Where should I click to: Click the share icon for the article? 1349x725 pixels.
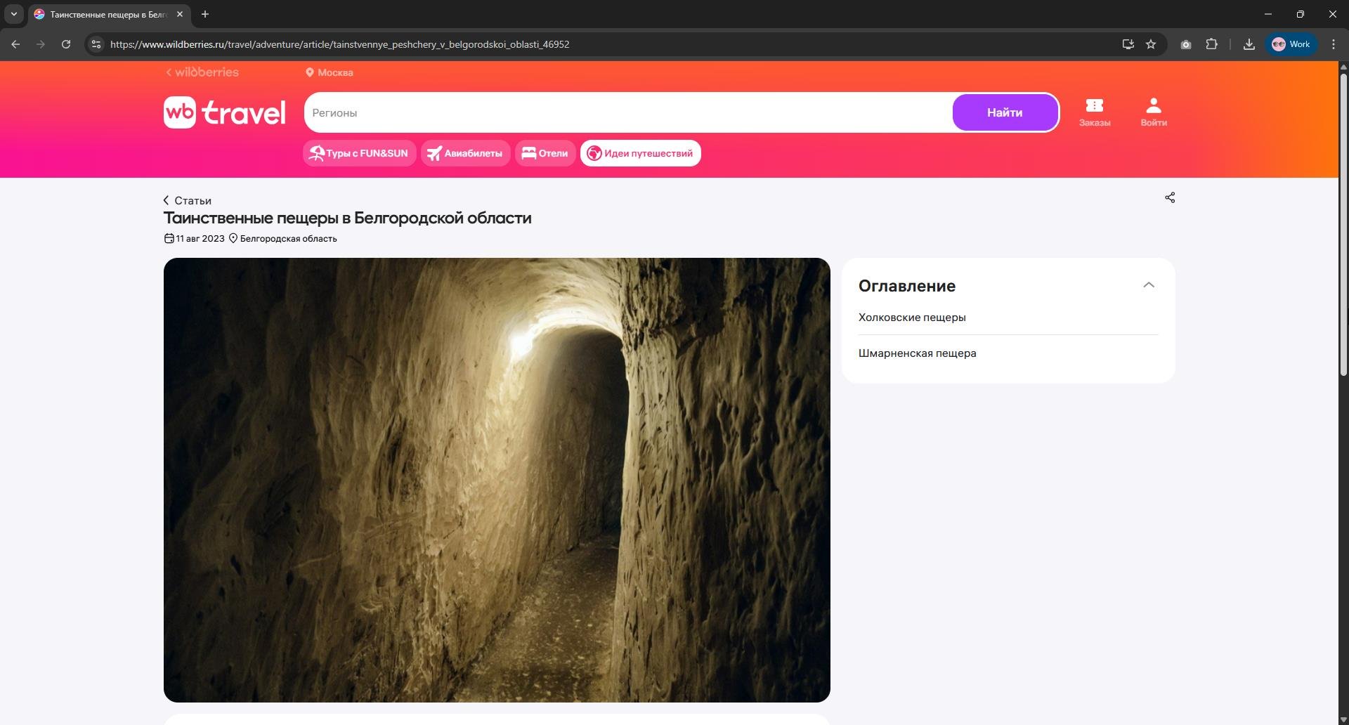pyautogui.click(x=1169, y=198)
